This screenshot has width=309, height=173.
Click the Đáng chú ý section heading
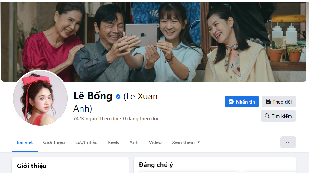click(156, 165)
